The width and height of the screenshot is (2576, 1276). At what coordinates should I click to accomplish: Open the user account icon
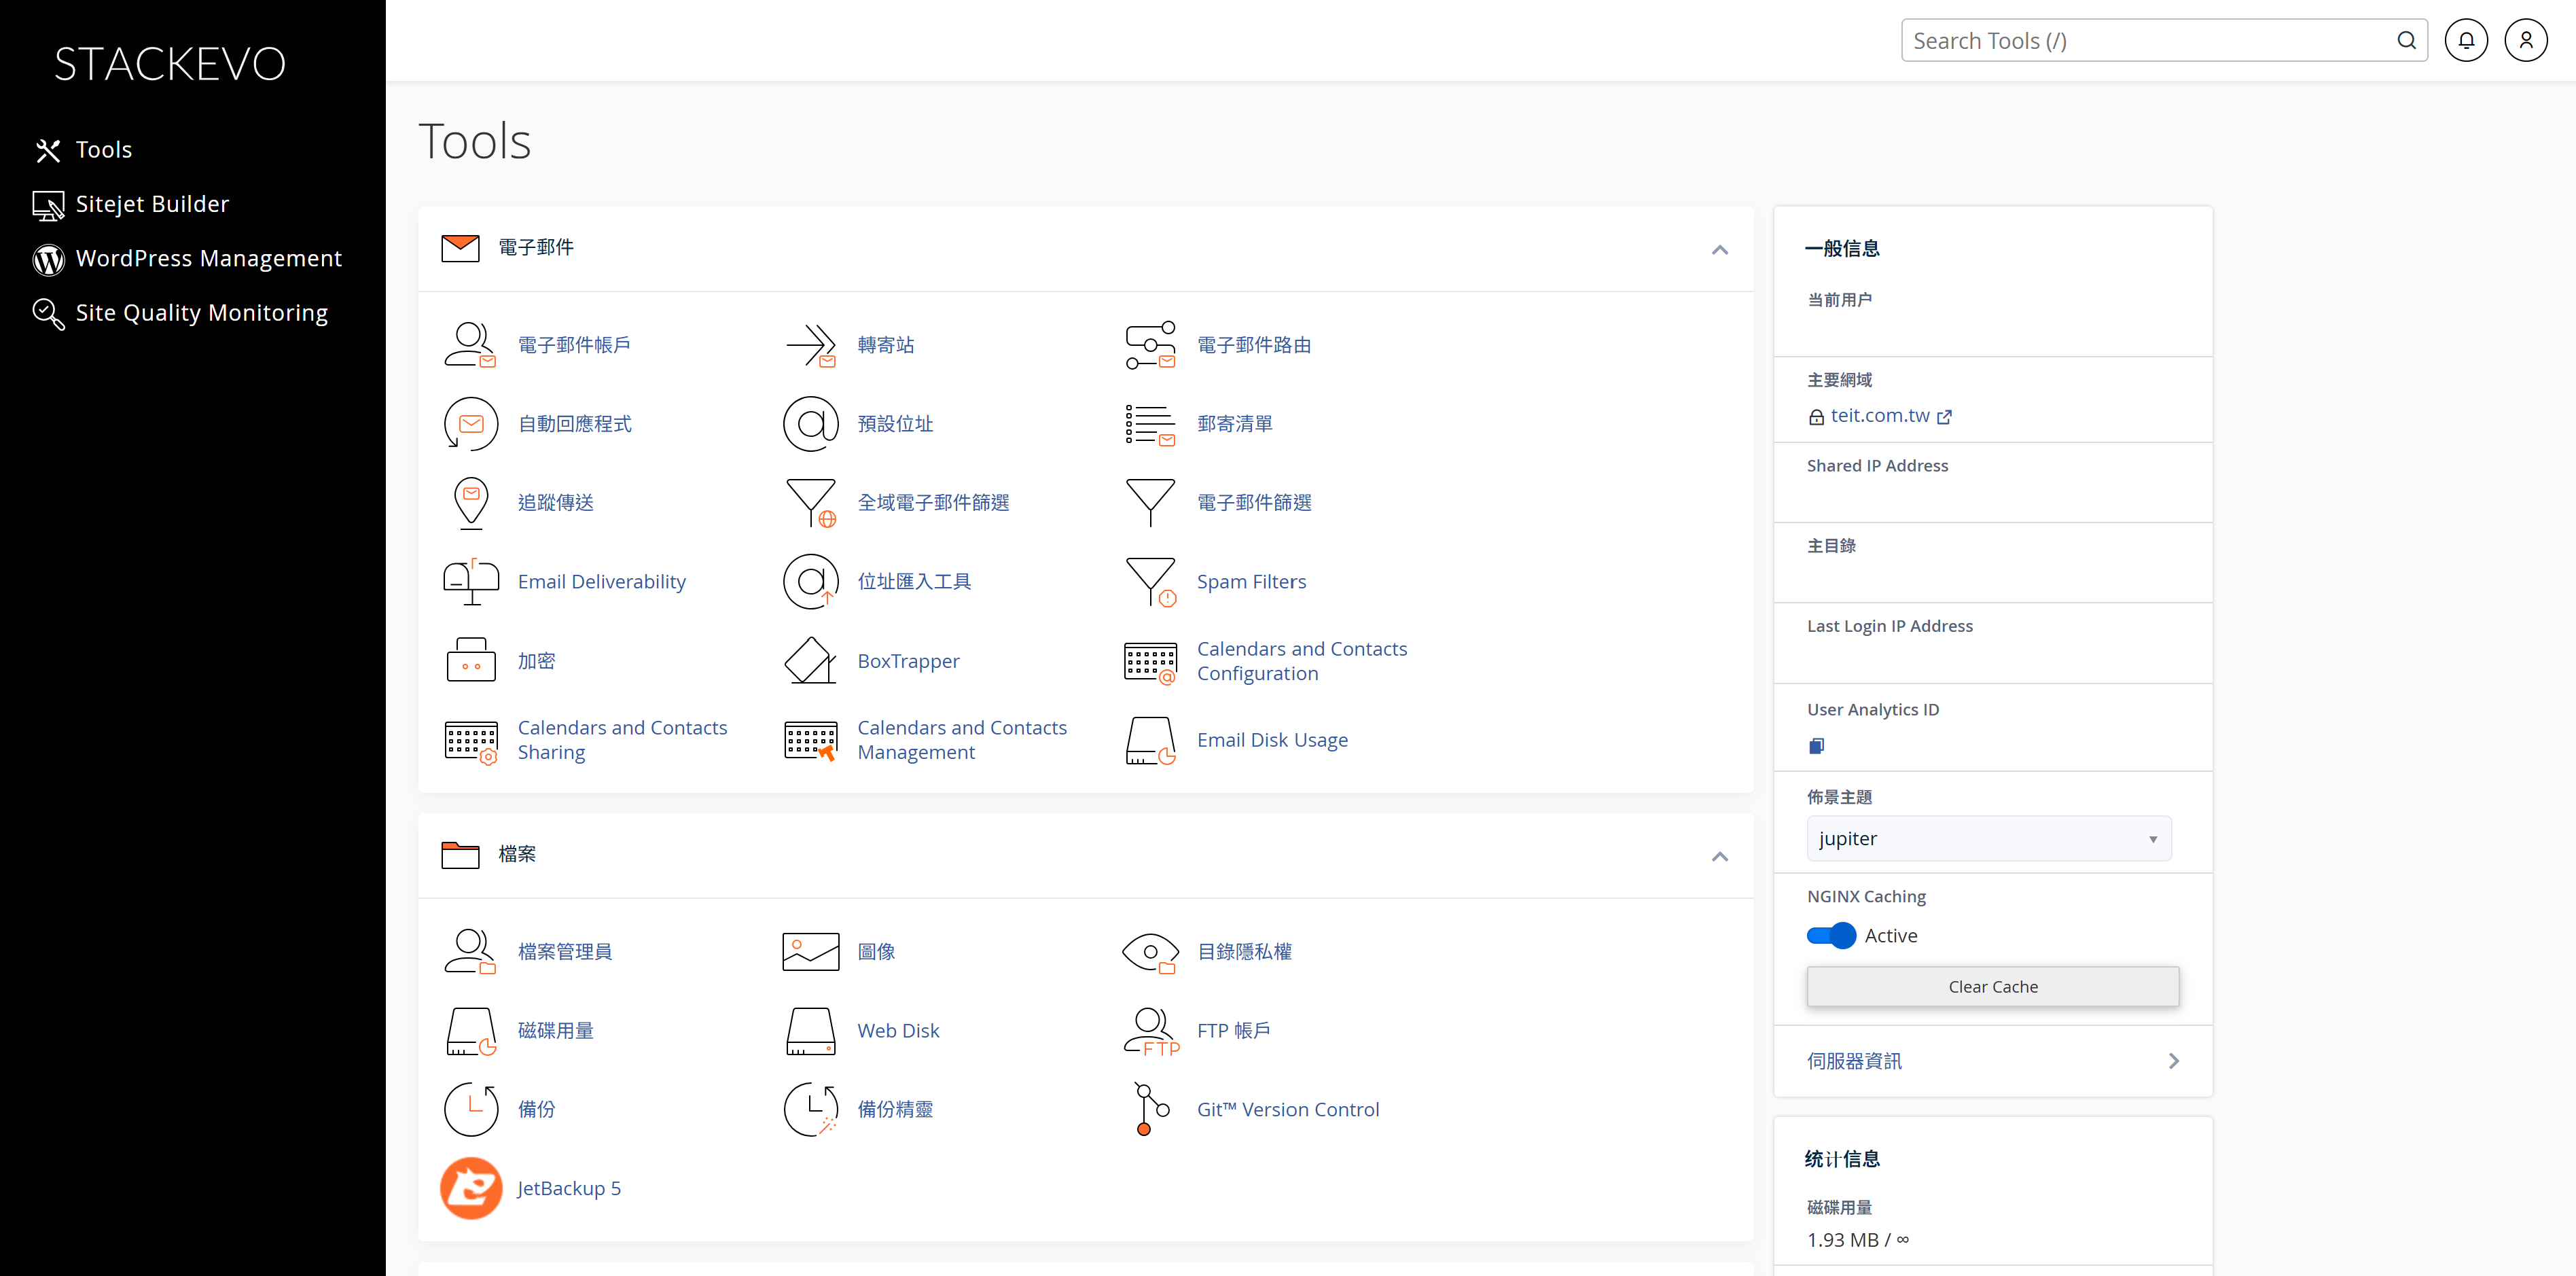pos(2526,41)
